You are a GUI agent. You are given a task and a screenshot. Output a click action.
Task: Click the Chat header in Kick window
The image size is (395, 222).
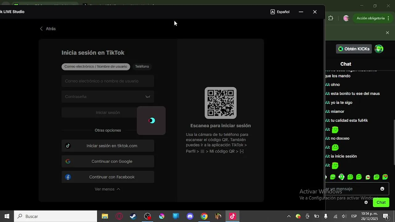point(346,64)
